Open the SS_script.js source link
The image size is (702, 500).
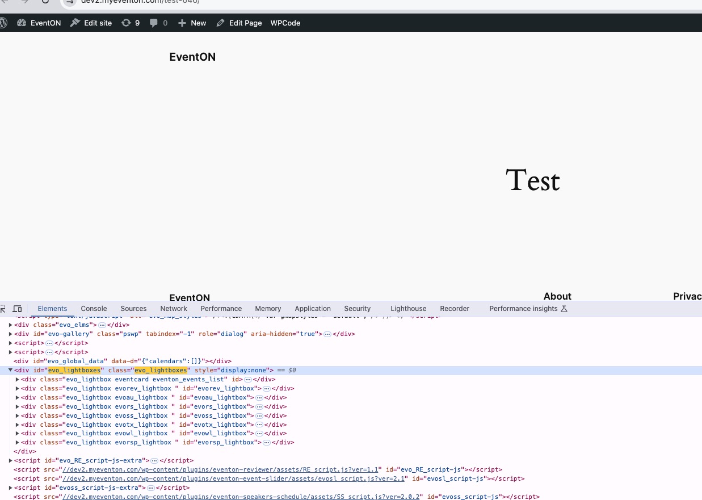[241, 497]
